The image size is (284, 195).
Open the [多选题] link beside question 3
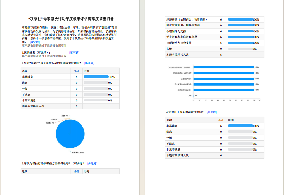pyautogui.click(x=92, y=163)
